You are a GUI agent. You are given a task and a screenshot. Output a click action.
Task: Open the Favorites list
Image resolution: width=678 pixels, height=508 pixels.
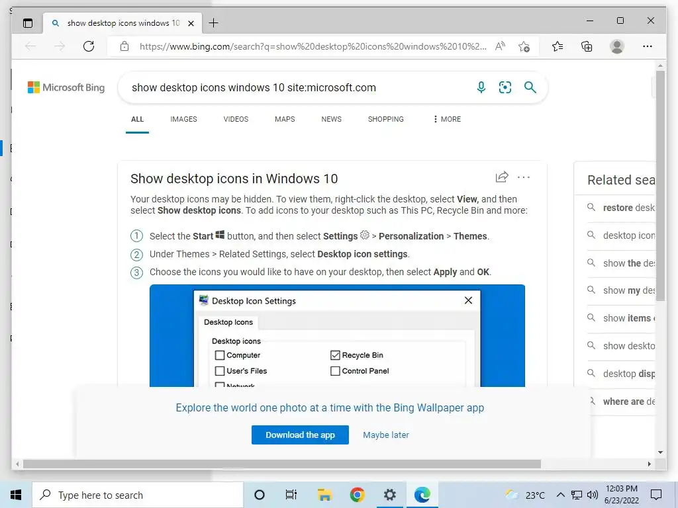click(557, 46)
